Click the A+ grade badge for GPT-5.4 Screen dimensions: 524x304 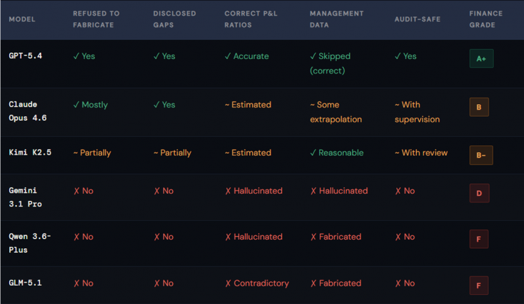coord(481,59)
